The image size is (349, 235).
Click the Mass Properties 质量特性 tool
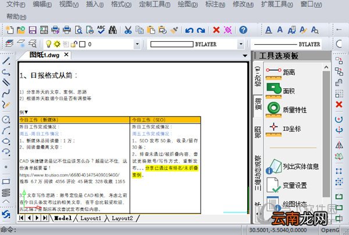[x=286, y=110]
